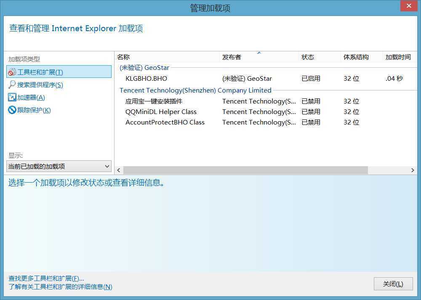Select 加速器(A) add-on type
Screen dimensions: 421x300
tap(31, 98)
